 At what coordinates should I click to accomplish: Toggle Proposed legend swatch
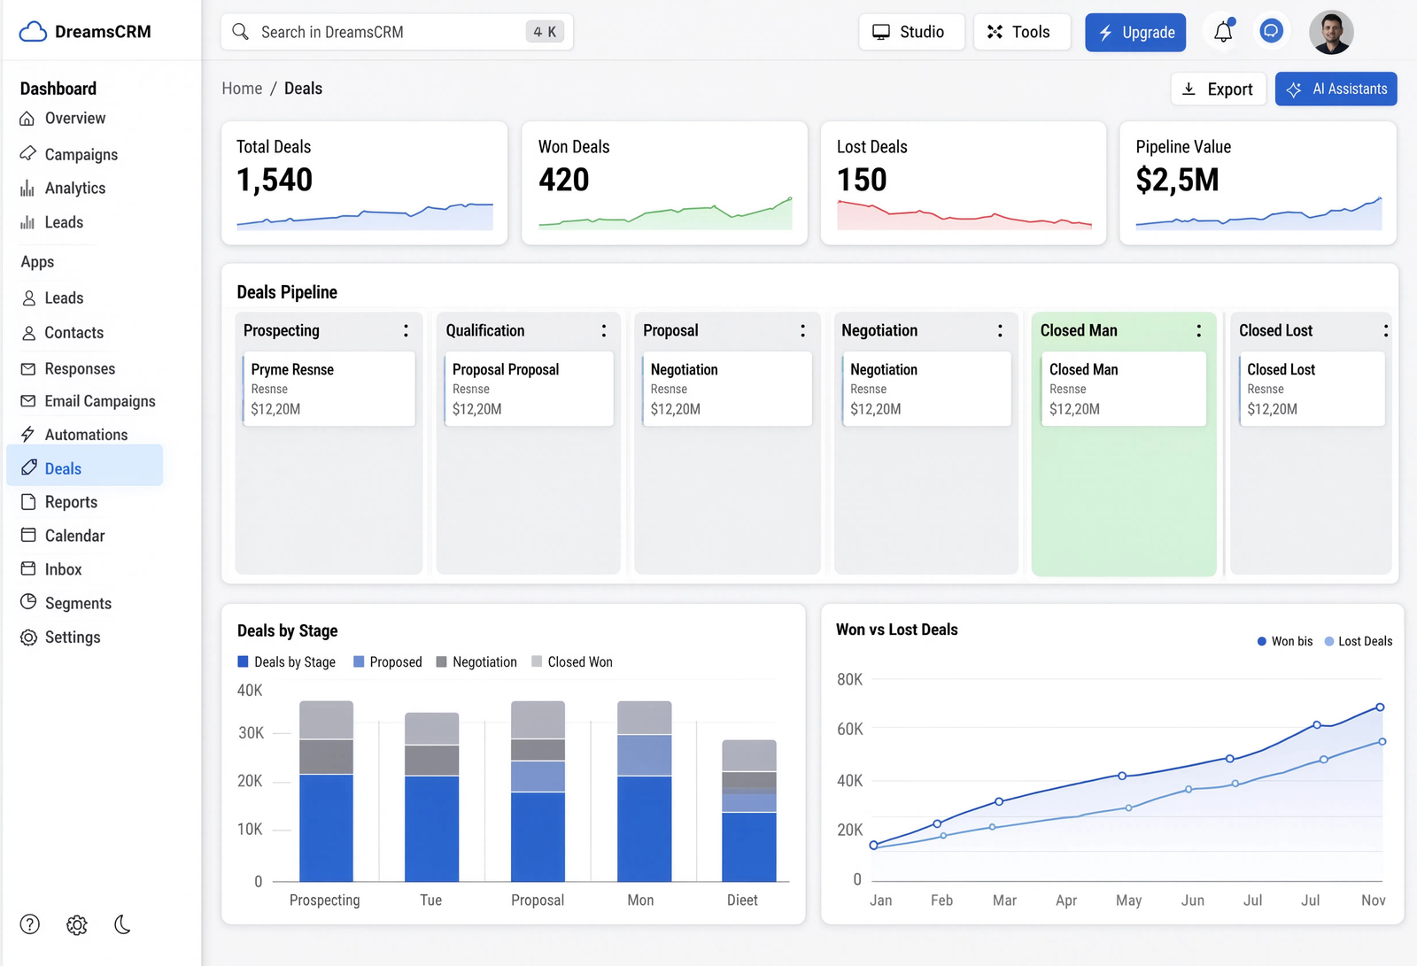point(359,661)
